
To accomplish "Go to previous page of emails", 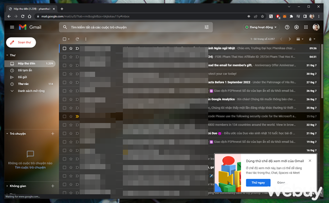I will [x=281, y=39].
